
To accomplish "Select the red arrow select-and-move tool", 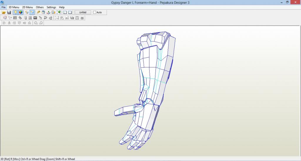I will 5,18.
